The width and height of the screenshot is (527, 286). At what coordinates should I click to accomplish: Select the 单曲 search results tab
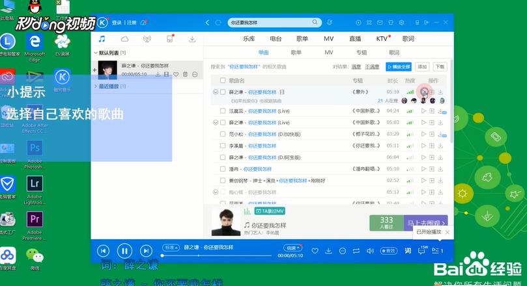(263, 53)
